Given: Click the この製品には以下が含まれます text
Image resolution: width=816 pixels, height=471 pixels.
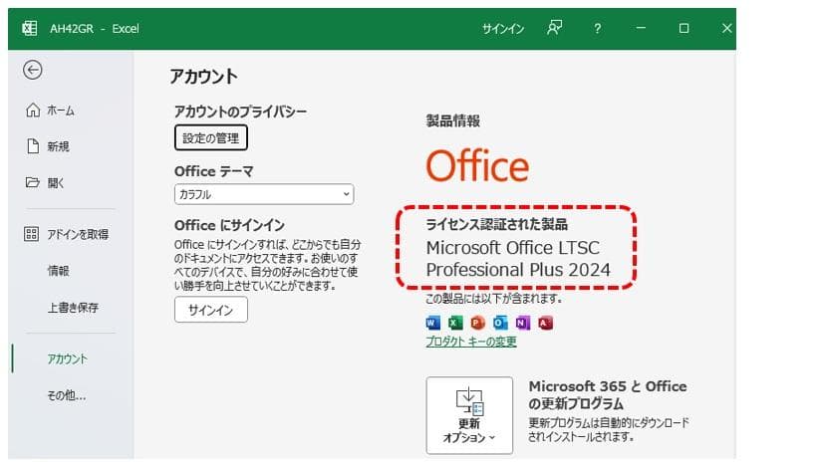Looking at the screenshot, I should click(494, 299).
